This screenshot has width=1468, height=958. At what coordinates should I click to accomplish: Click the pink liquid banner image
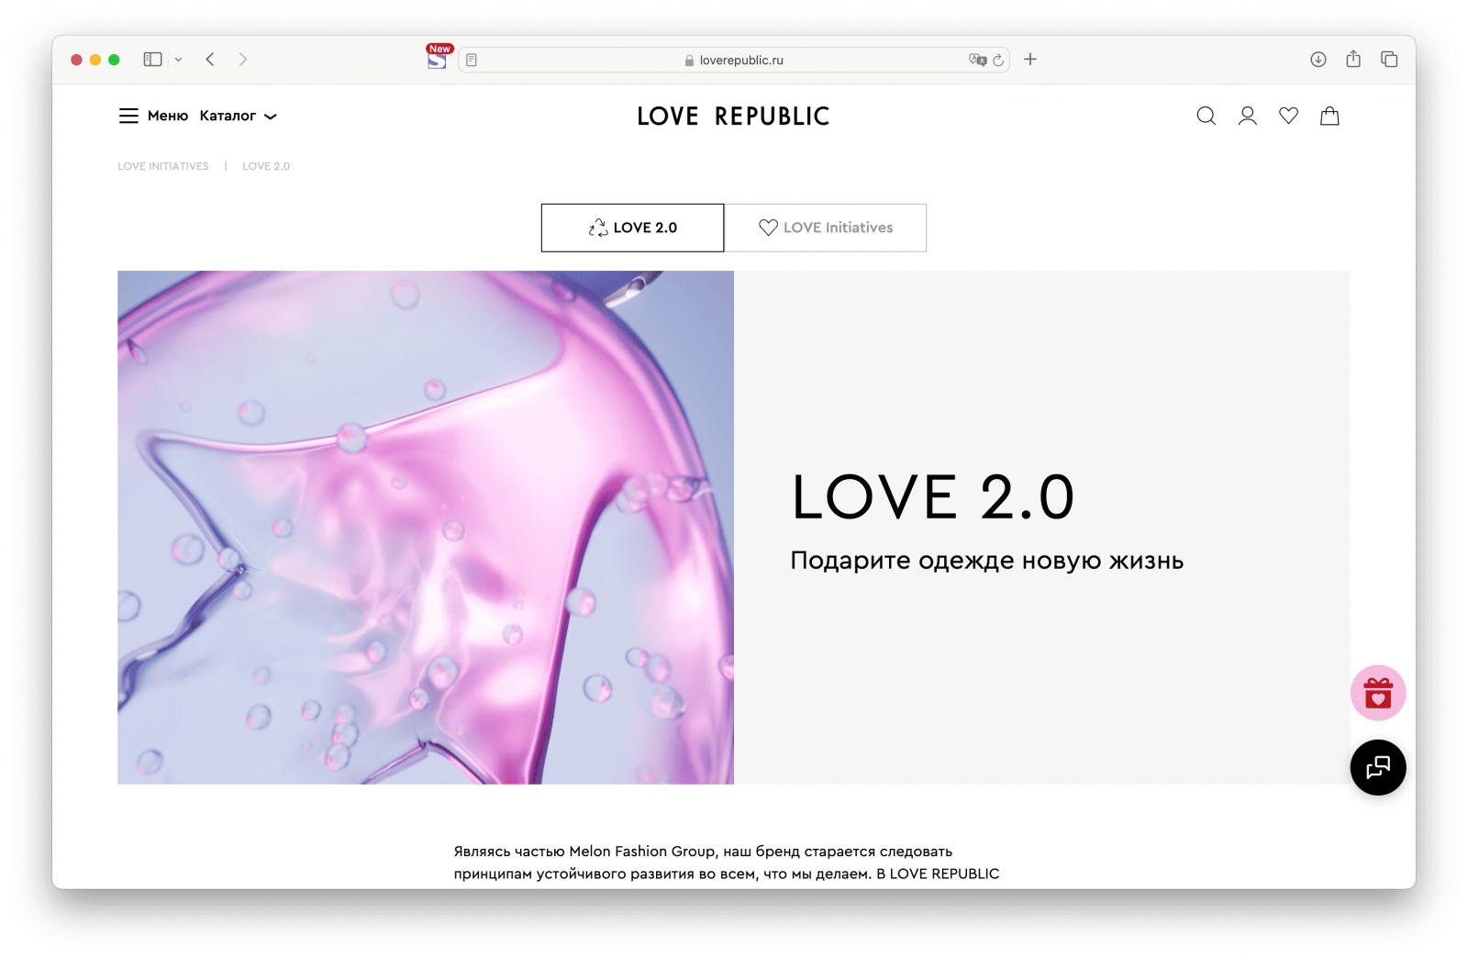click(426, 528)
